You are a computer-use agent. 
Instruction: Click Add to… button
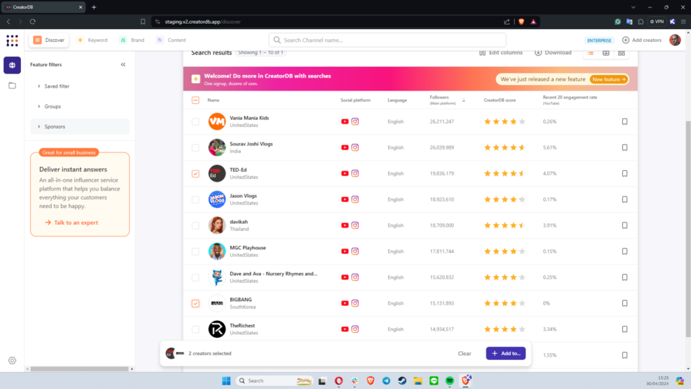[505, 353]
